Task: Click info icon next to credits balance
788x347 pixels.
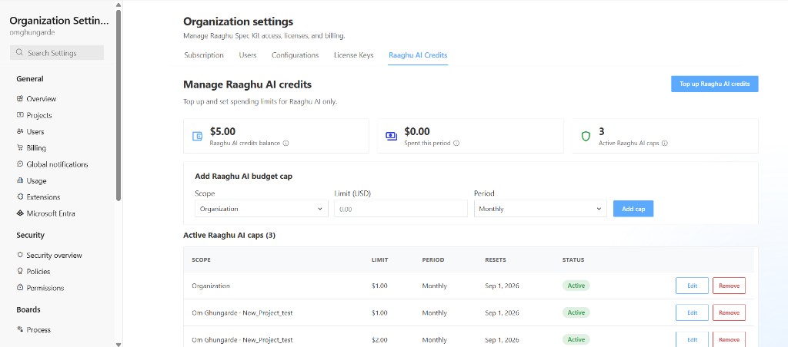Action: [286, 143]
